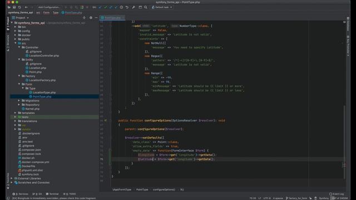
Task: Click the lock read-only icon in status bar
Action: 310,198
